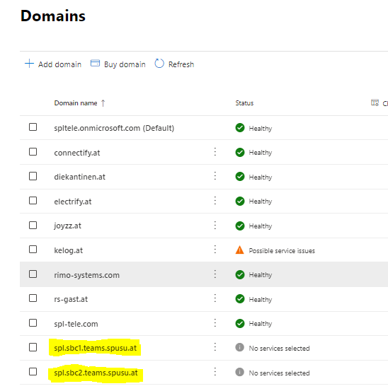Open the more actions menu for connectify.at
The width and height of the screenshot is (388, 391).
pos(215,152)
